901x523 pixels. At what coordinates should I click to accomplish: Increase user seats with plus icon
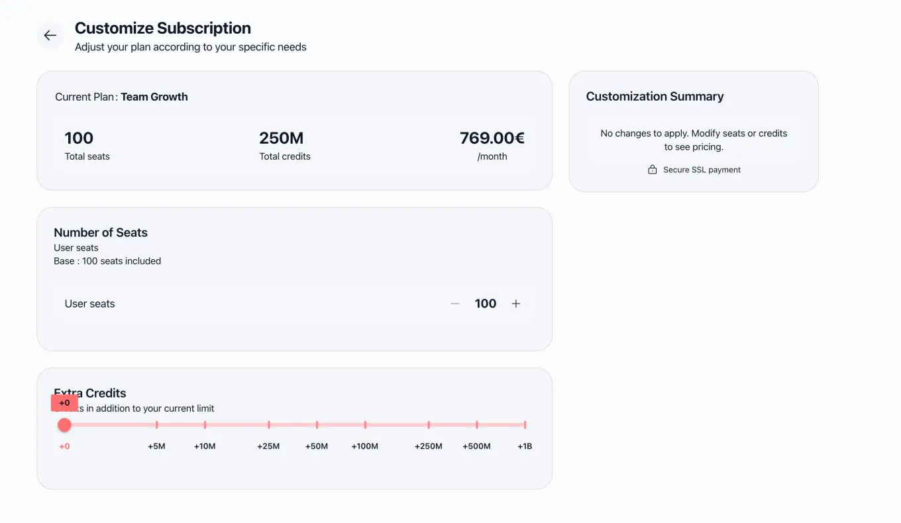(x=516, y=304)
